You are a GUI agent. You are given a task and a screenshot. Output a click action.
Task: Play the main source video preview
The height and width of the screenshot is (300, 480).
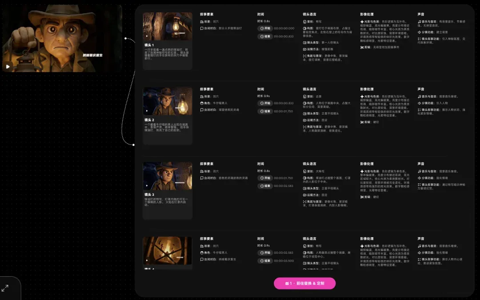tap(8, 66)
